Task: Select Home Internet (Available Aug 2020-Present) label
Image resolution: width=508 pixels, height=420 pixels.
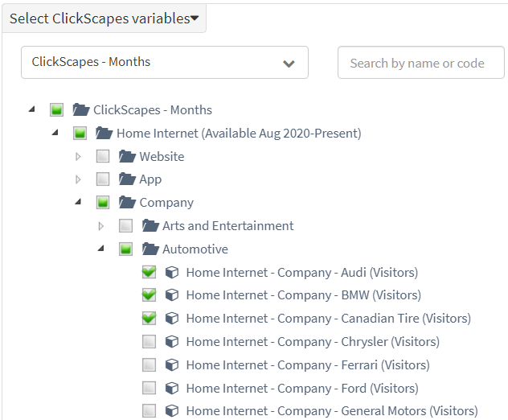Action: pyautogui.click(x=239, y=134)
